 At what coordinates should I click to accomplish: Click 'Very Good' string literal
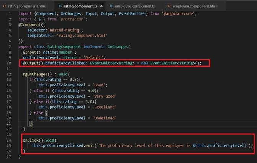[x=105, y=96]
